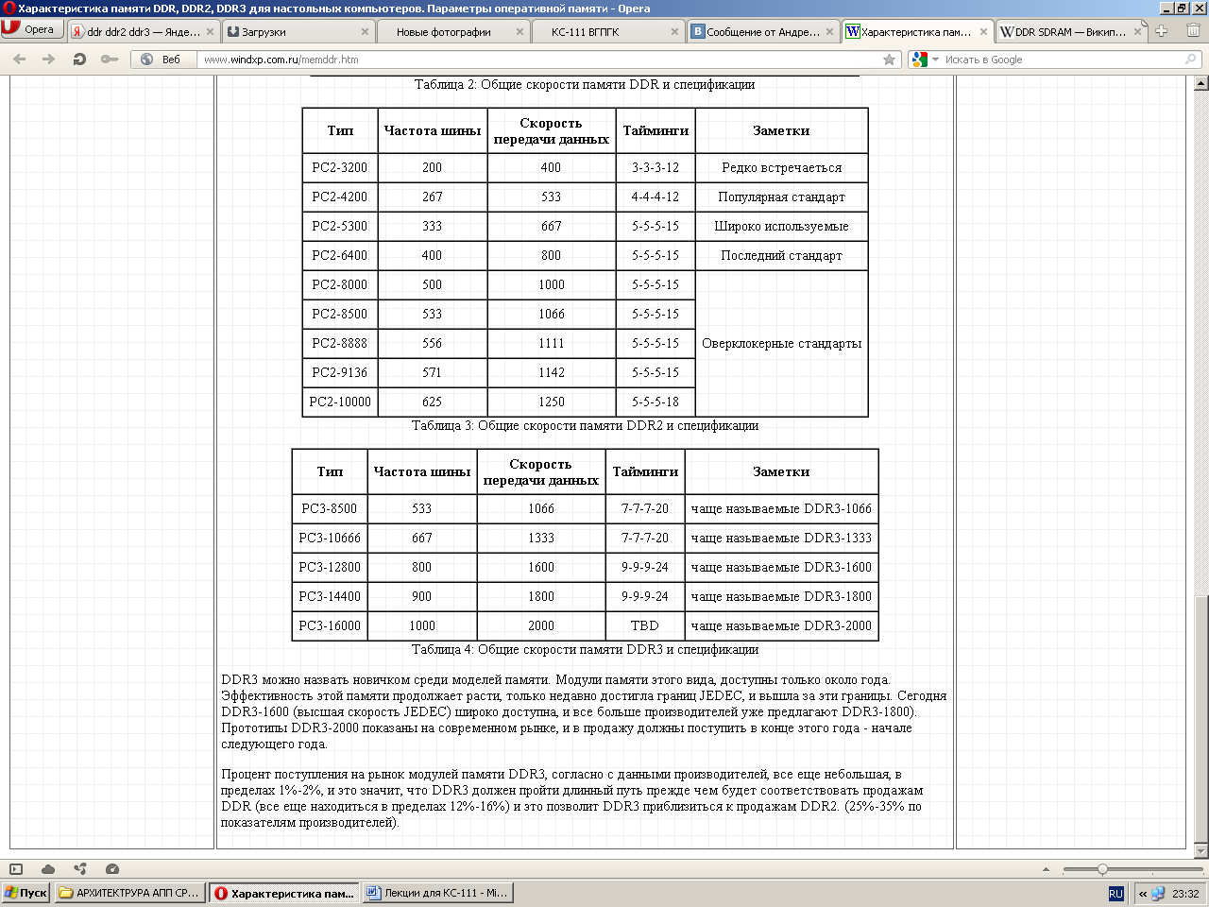Screen dimensions: 1209x907
Task: Close the Новые фотографии tab
Action: tap(519, 31)
